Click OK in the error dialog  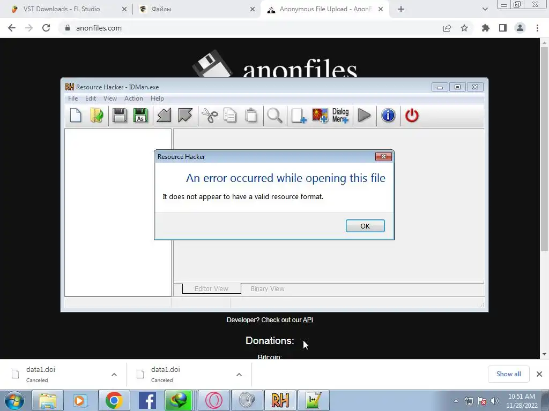coord(365,226)
